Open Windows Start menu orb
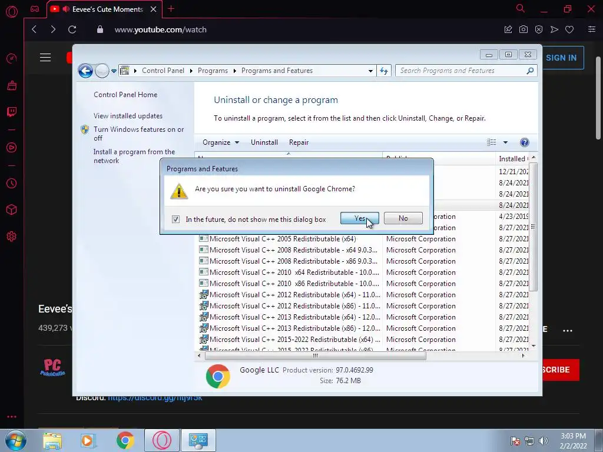The width and height of the screenshot is (603, 452). tap(16, 440)
